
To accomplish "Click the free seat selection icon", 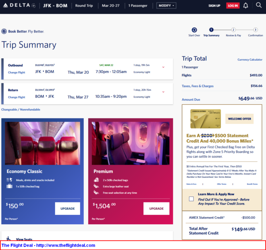I will (x=96, y=193).
